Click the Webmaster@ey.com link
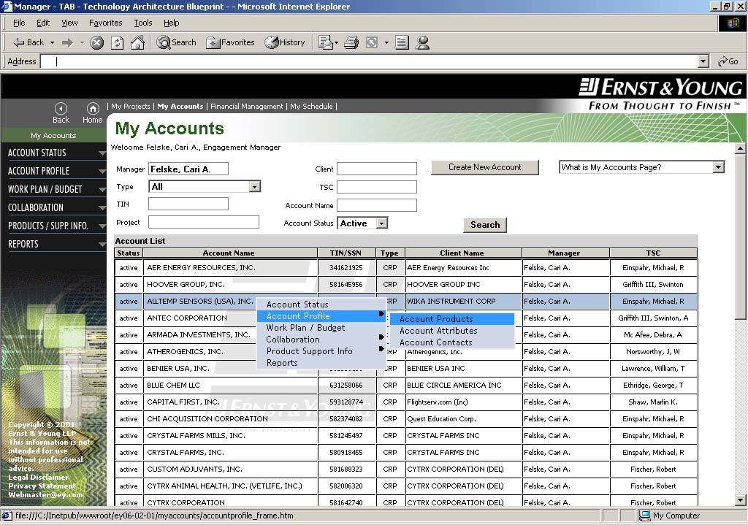This screenshot has height=525, width=748. [x=45, y=495]
